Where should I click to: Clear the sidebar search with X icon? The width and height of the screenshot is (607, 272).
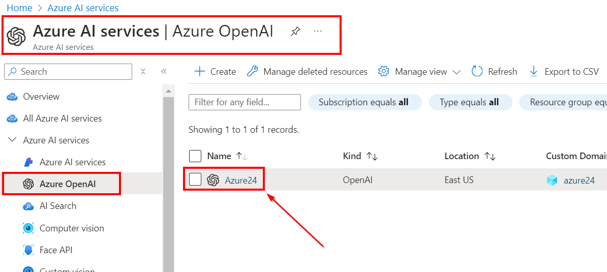coord(143,72)
